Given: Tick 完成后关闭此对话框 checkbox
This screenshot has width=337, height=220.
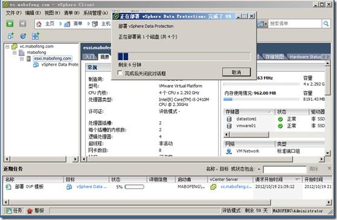Looking at the screenshot, I should (x=120, y=73).
